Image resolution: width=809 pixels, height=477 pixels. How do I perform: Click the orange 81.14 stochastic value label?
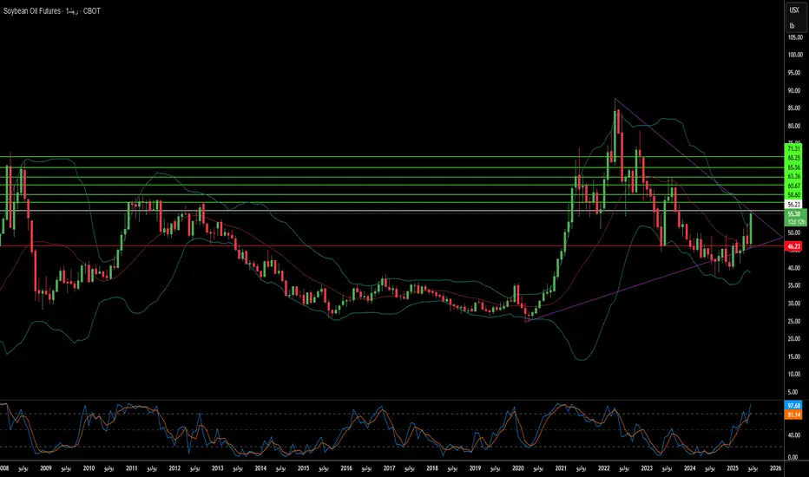(x=793, y=415)
